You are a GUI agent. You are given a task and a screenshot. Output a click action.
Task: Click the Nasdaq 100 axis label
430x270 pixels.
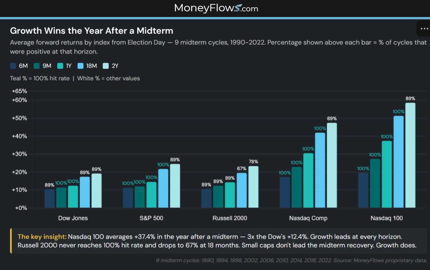pyautogui.click(x=387, y=218)
